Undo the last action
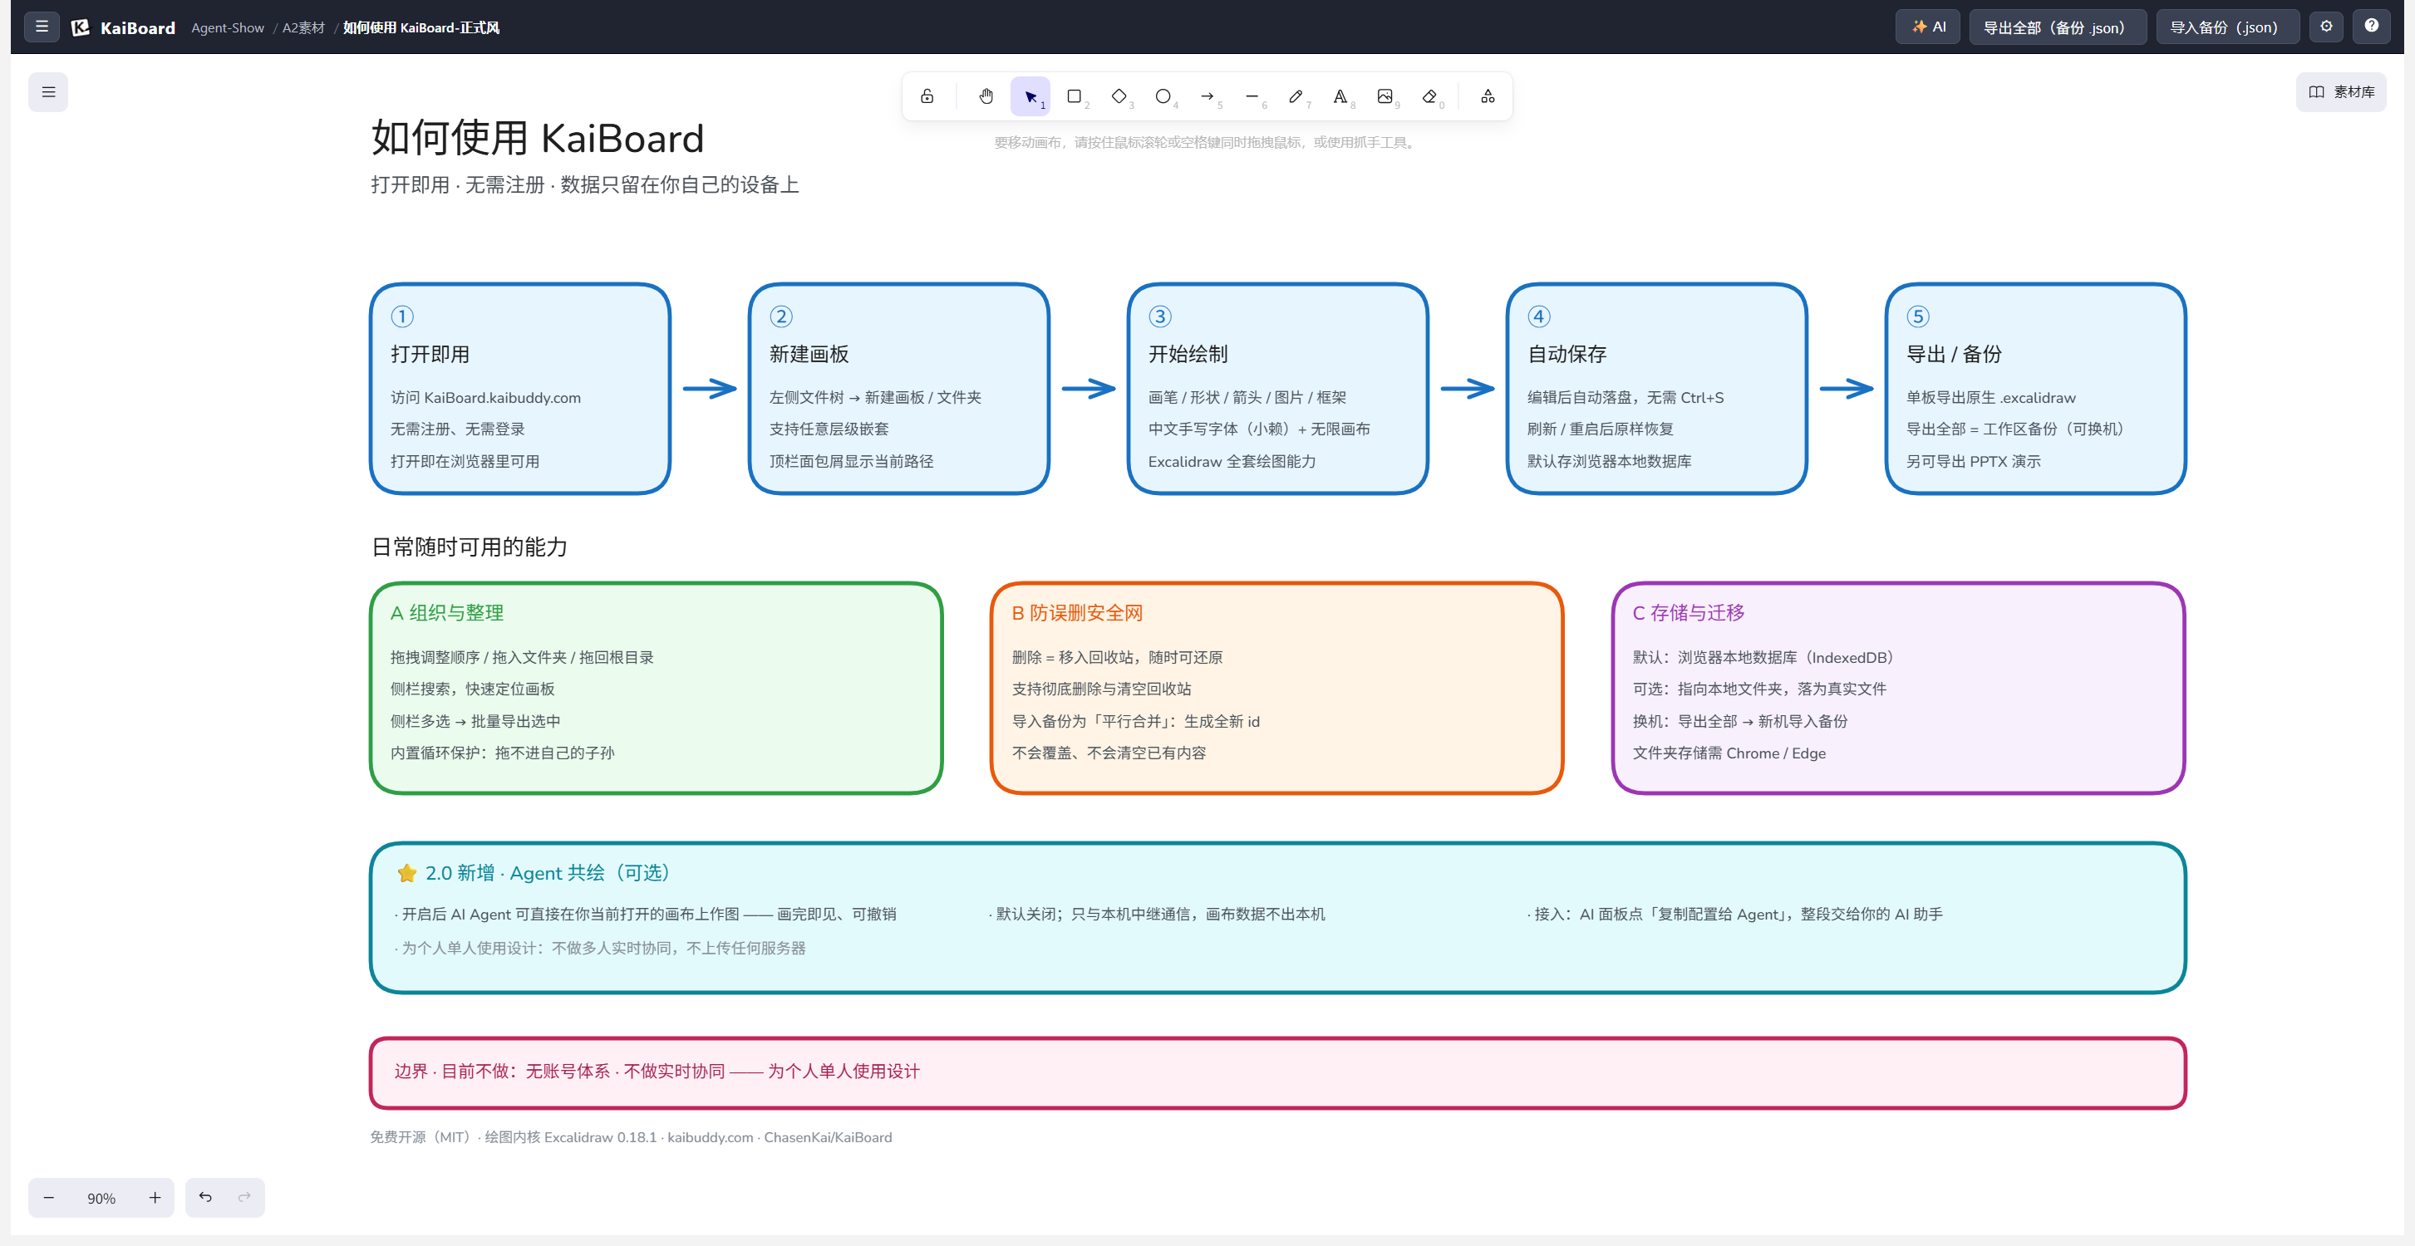This screenshot has height=1246, width=2415. coord(205,1197)
